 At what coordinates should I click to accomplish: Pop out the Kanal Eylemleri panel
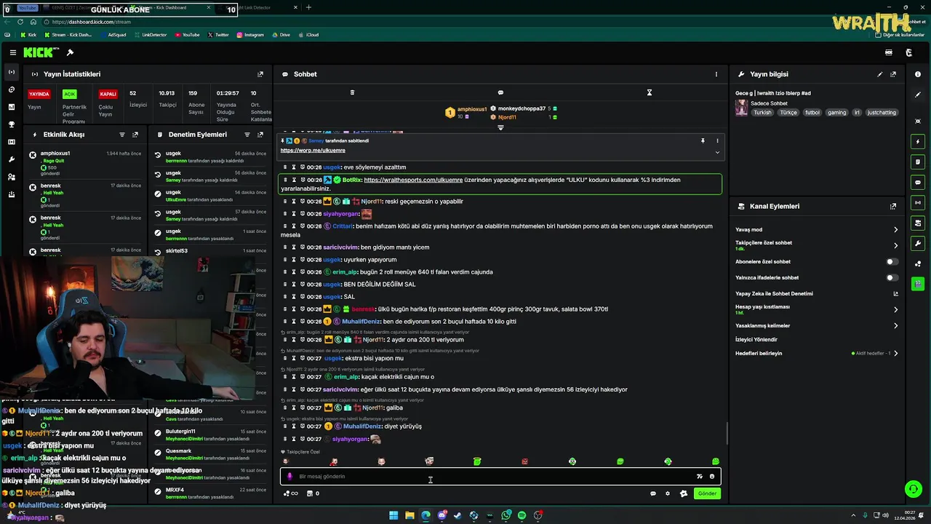pos(893,207)
